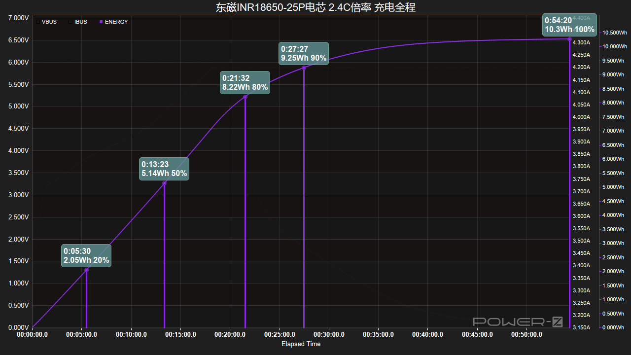This screenshot has height=355, width=631.
Task: Click the 0:05:30 2.05Wh annotation label
Action: click(x=86, y=256)
